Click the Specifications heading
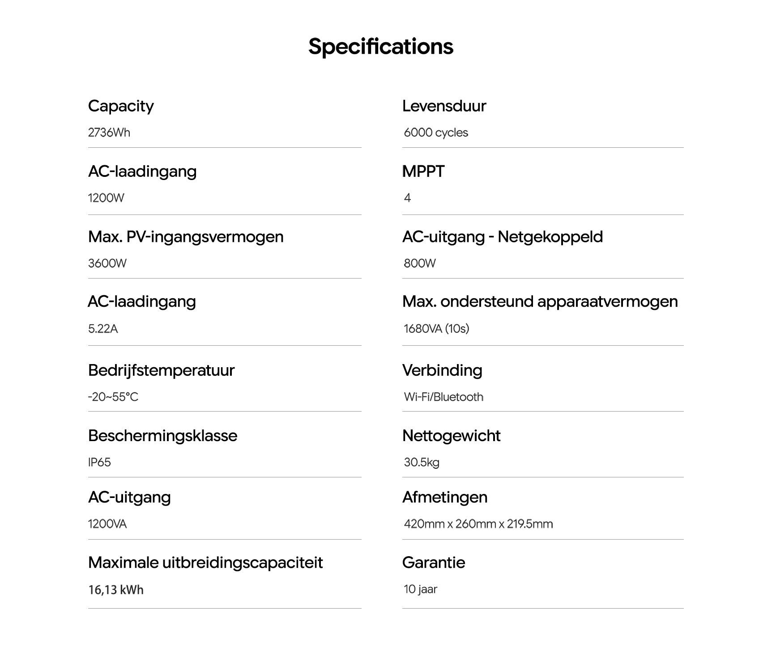The width and height of the screenshot is (759, 648). point(380,47)
